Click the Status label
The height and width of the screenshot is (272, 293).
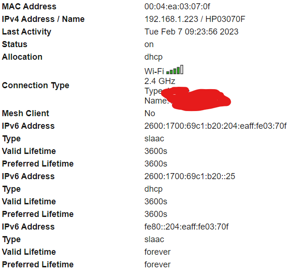14,44
